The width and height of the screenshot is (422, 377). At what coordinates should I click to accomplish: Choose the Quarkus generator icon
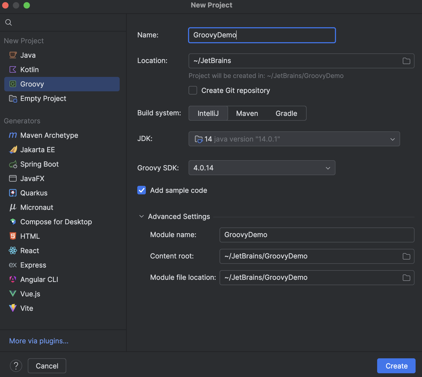point(13,193)
